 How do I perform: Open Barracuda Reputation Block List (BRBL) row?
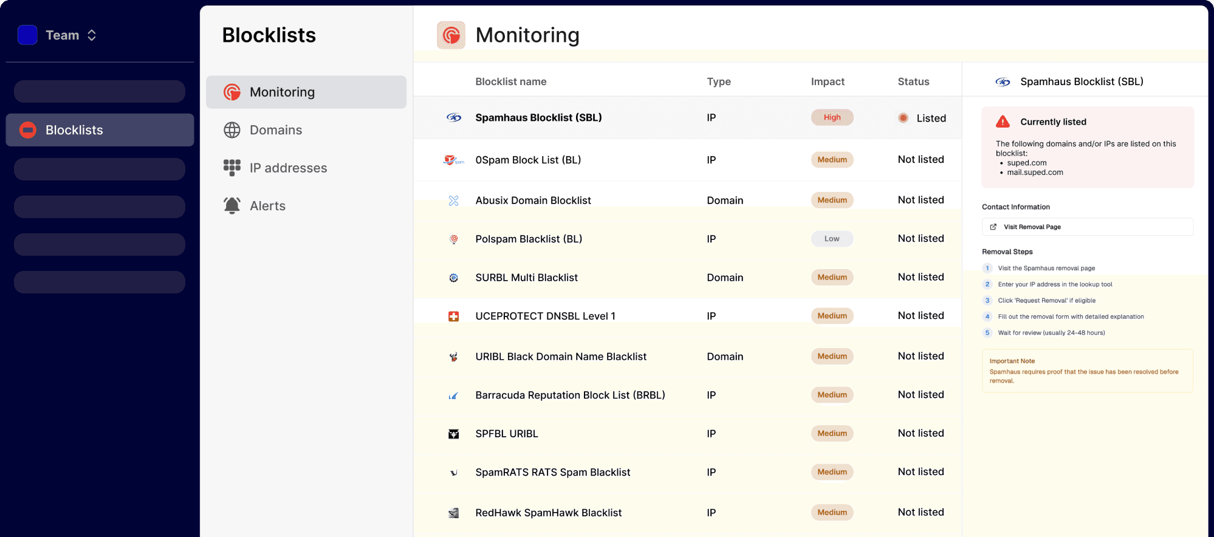coord(687,395)
